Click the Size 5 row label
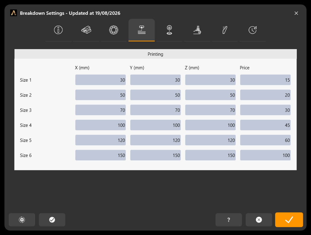311x235 pixels. (26, 140)
